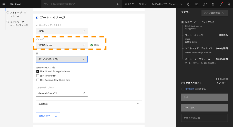Open the cost estimator calculator icon

[x=213, y=4]
